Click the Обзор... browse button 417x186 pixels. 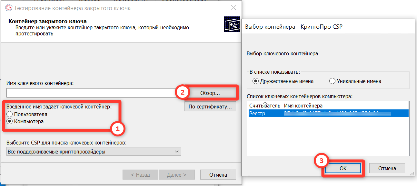210,93
